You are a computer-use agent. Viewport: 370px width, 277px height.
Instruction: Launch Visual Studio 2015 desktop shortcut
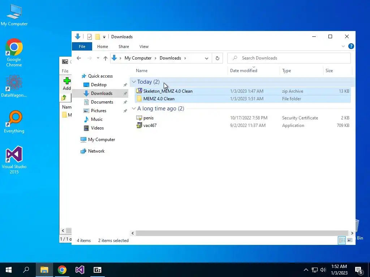tap(14, 160)
